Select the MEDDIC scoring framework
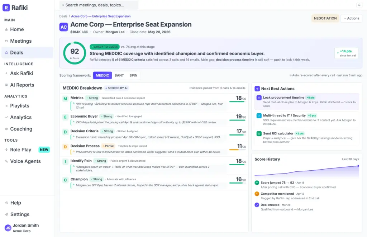 point(102,75)
